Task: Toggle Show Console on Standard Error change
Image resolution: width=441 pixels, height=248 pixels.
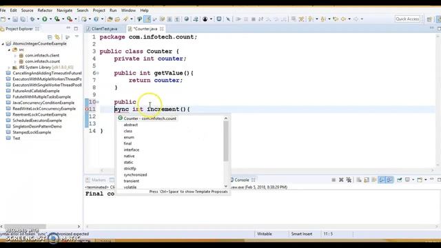Action: tap(389, 180)
